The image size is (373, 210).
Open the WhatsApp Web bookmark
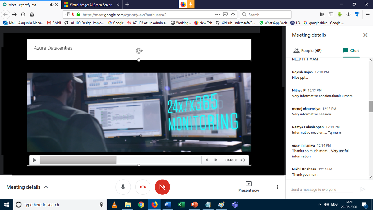[273, 23]
